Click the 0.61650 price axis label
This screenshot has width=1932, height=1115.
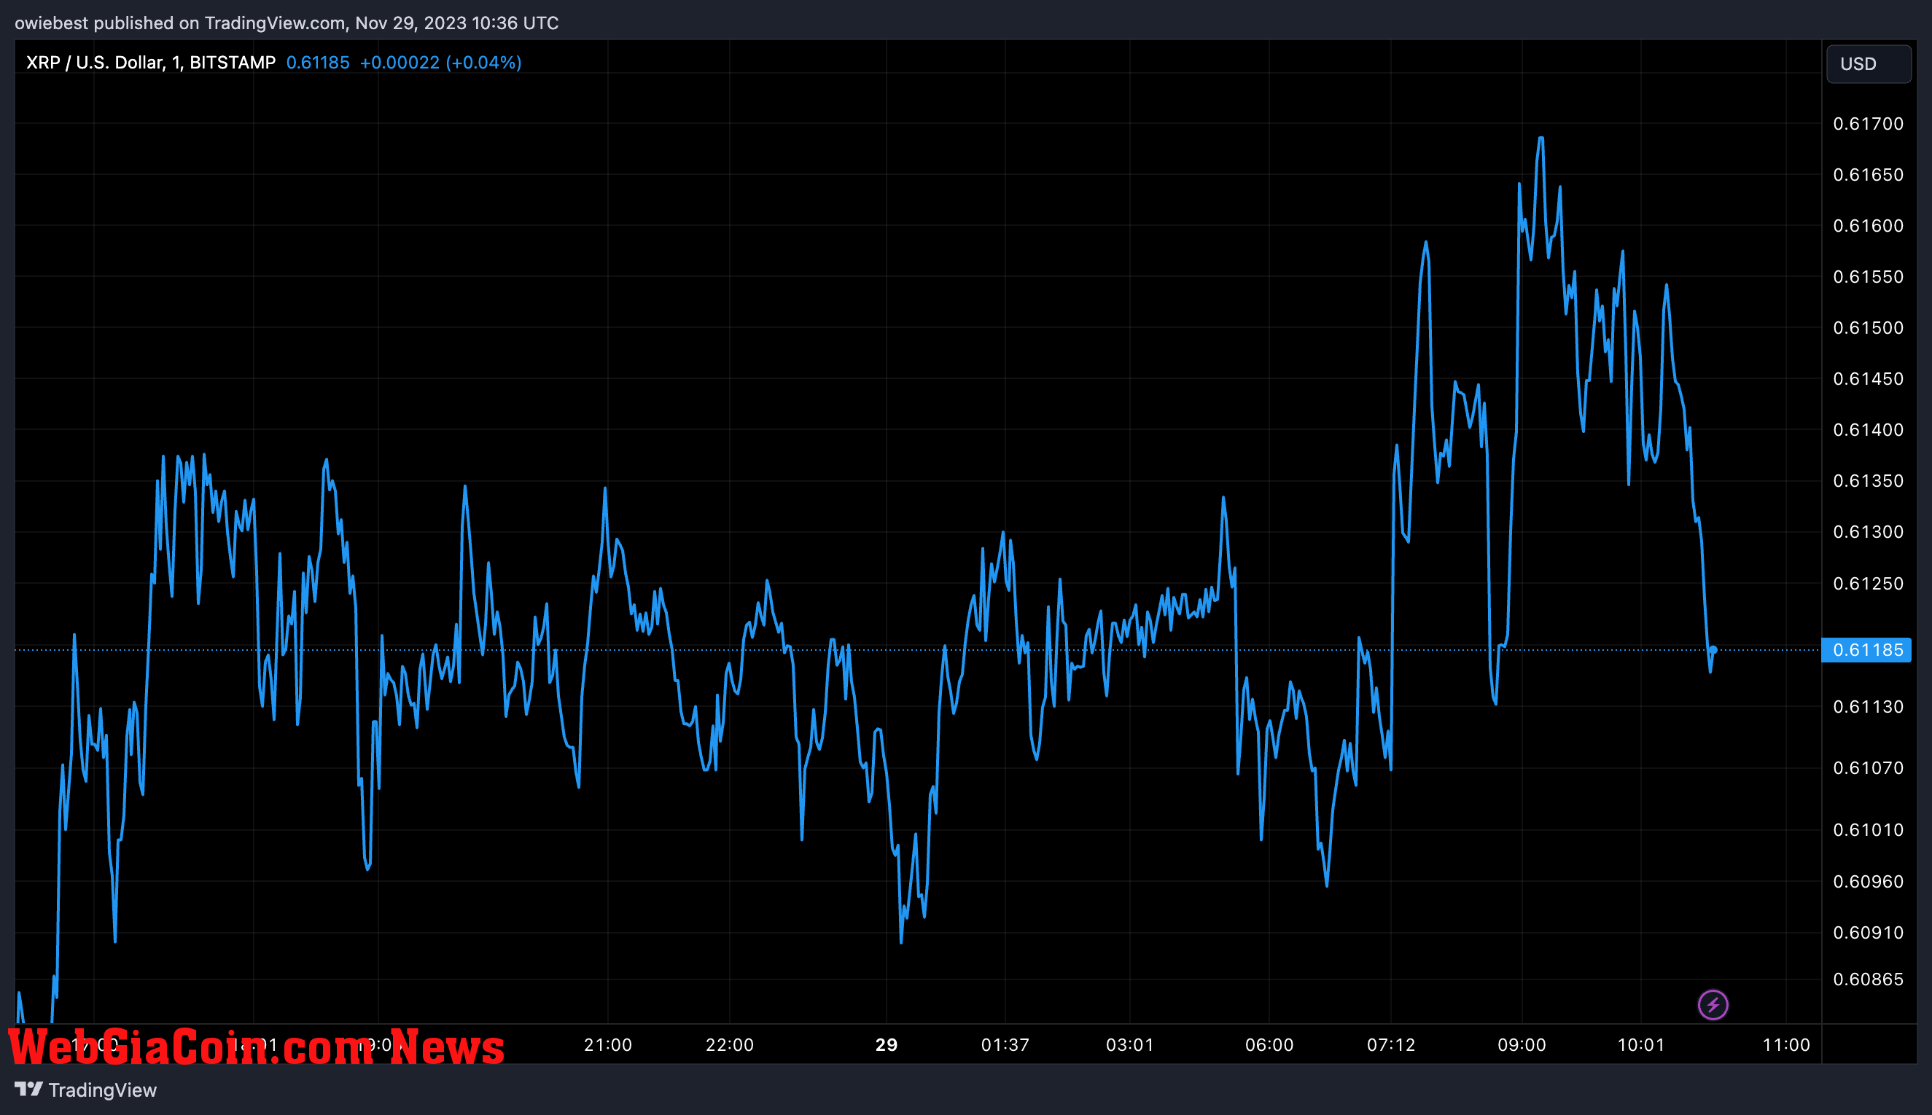(x=1868, y=175)
